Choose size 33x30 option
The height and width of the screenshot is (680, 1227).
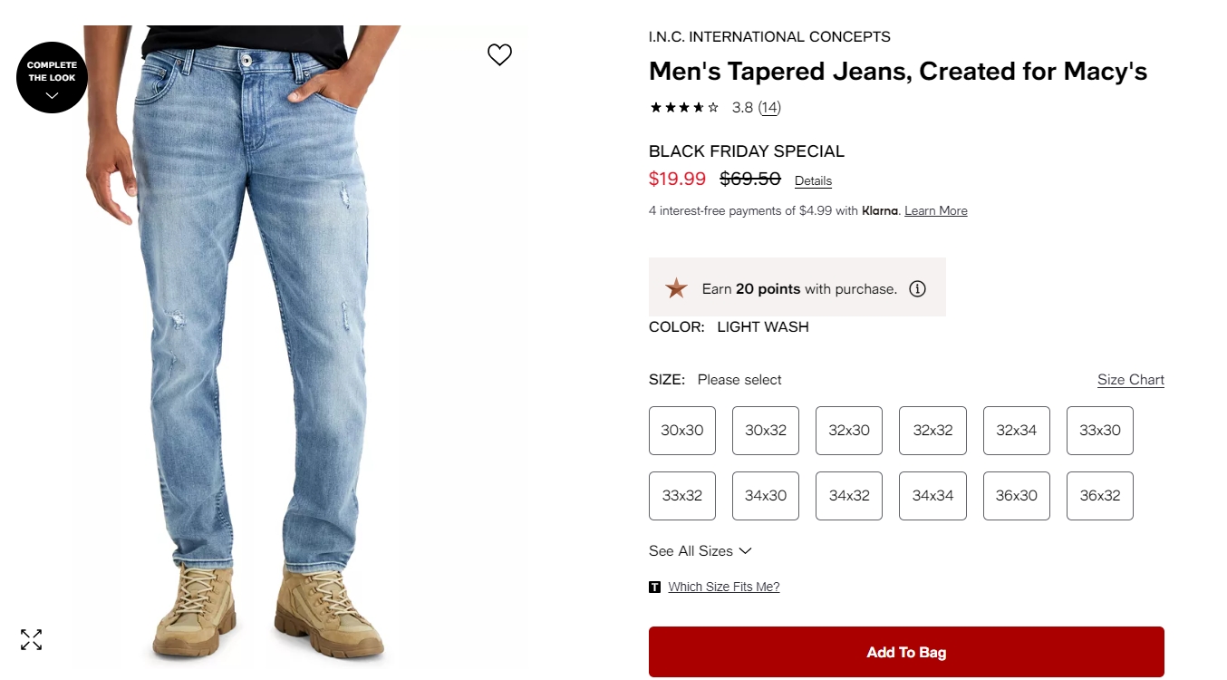(1100, 431)
